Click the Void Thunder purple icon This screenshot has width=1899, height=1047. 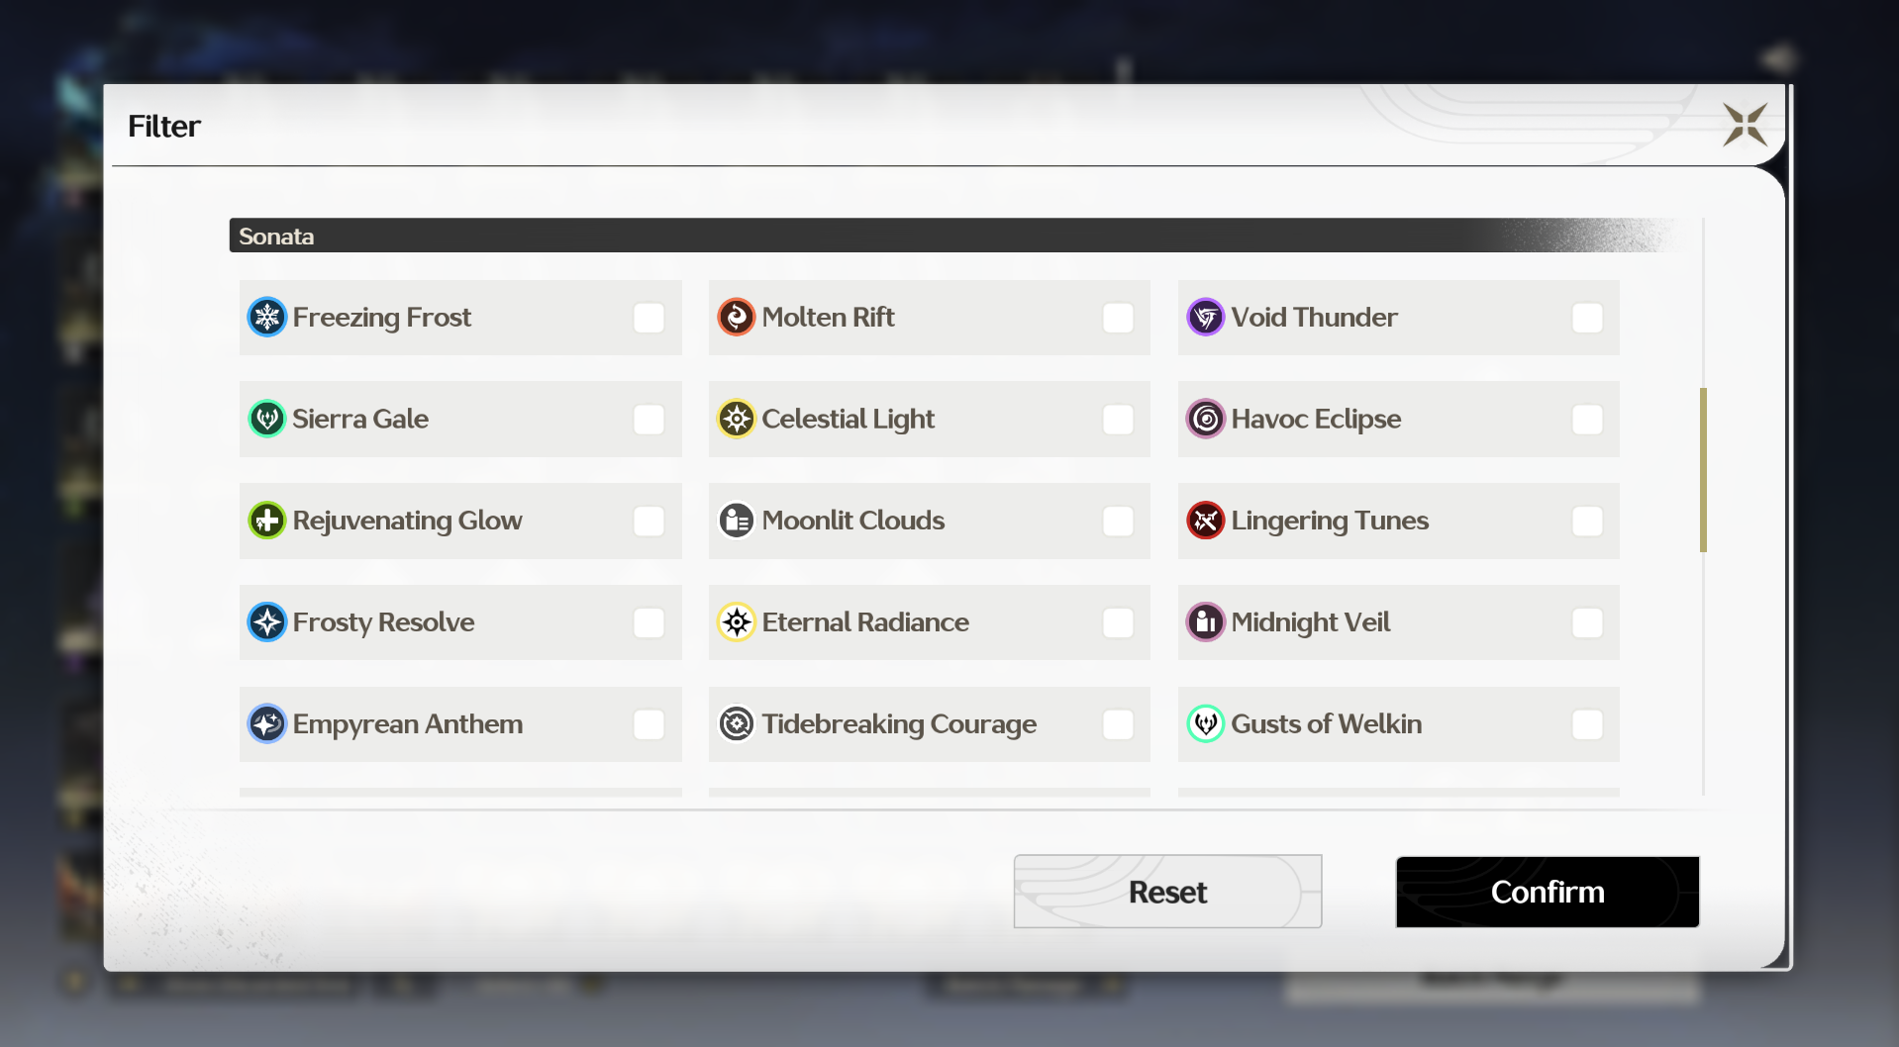point(1206,318)
